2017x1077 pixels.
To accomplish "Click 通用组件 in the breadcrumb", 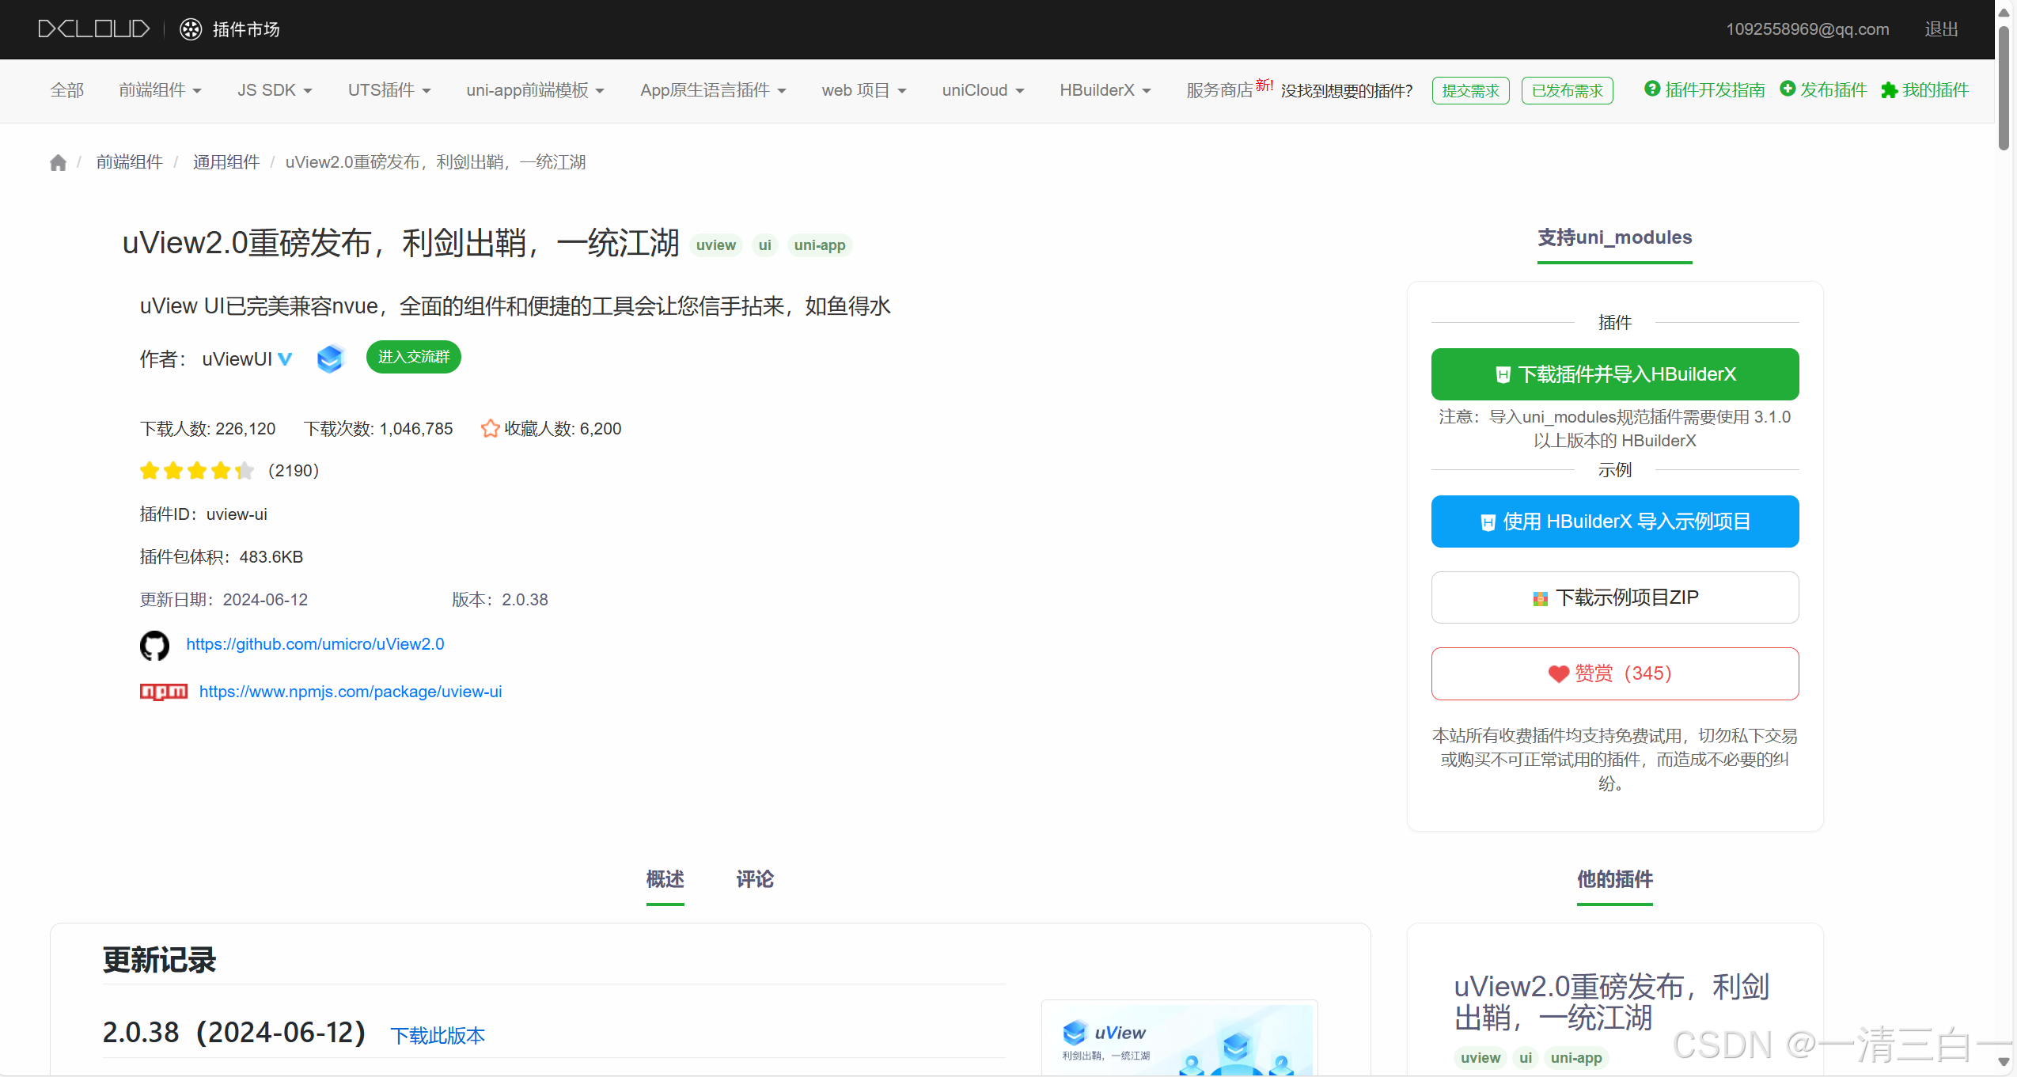I will click(x=226, y=162).
